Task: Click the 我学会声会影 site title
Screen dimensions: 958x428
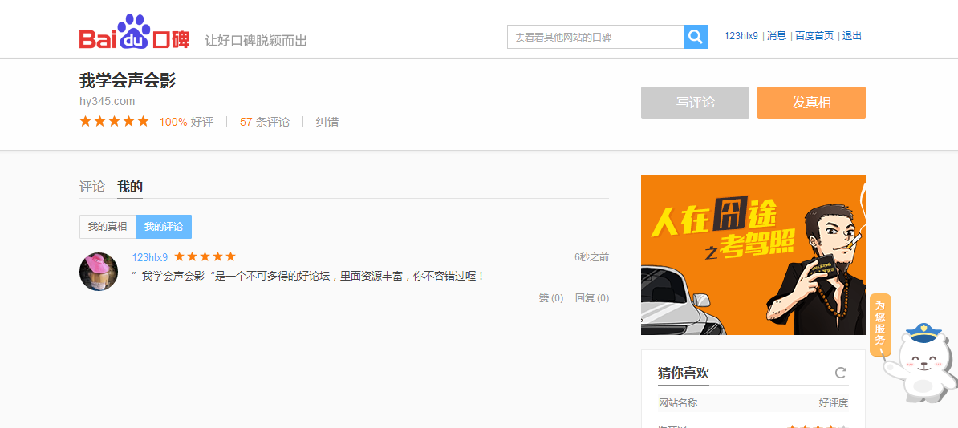Action: coord(128,80)
